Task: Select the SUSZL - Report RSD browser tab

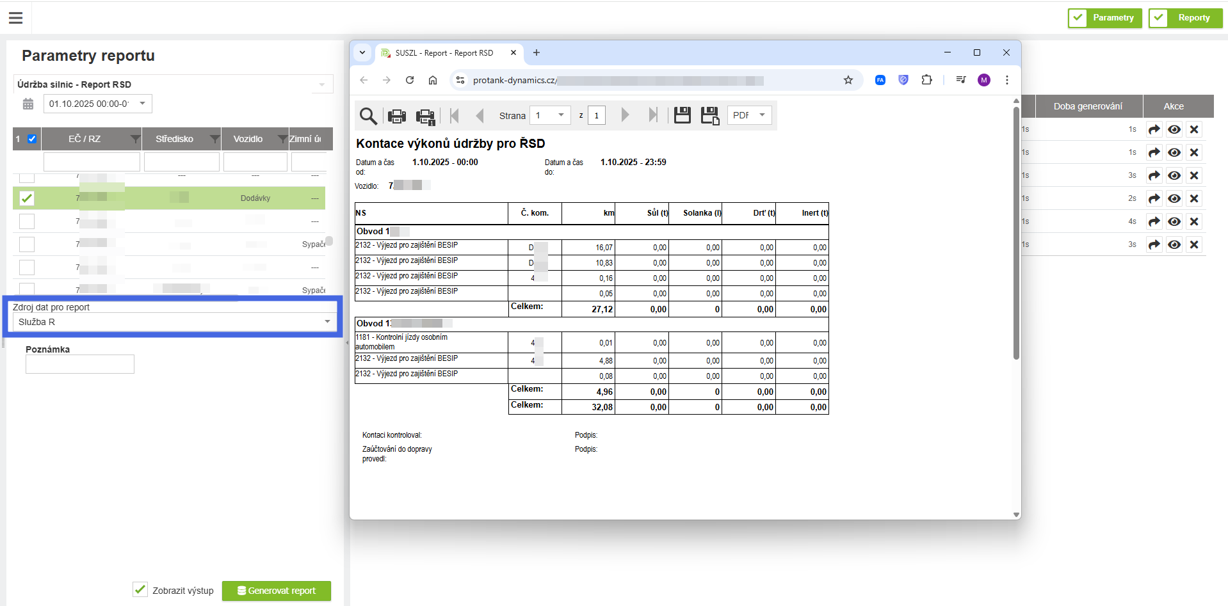Action: 444,53
